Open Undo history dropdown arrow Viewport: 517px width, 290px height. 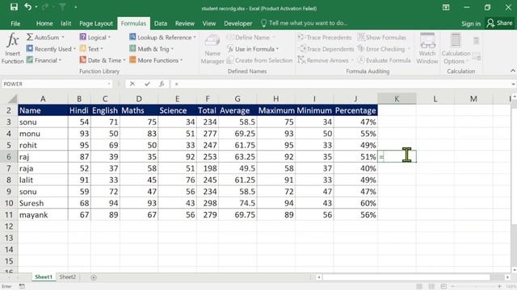click(36, 7)
